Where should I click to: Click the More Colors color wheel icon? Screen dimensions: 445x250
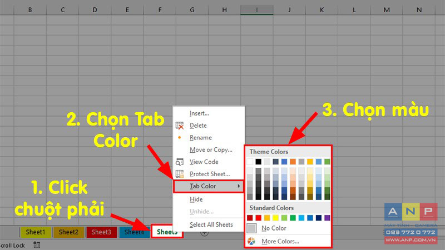tap(251, 241)
